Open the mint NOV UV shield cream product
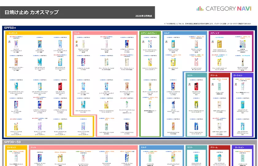The height and width of the screenshot is (166, 258). tap(219, 86)
